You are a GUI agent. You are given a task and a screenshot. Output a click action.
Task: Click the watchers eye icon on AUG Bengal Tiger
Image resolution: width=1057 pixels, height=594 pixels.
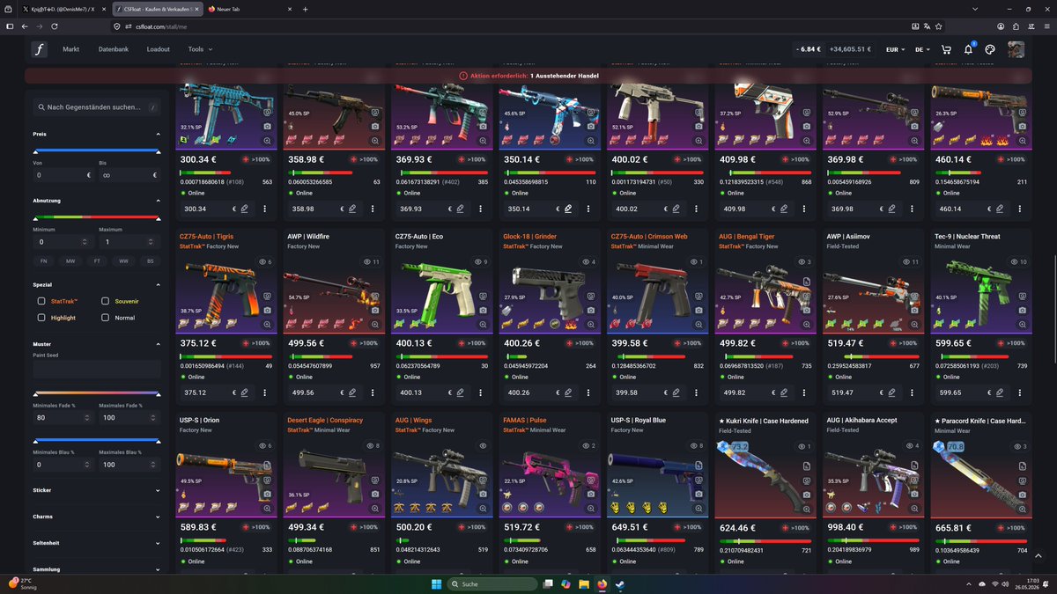tap(802, 262)
